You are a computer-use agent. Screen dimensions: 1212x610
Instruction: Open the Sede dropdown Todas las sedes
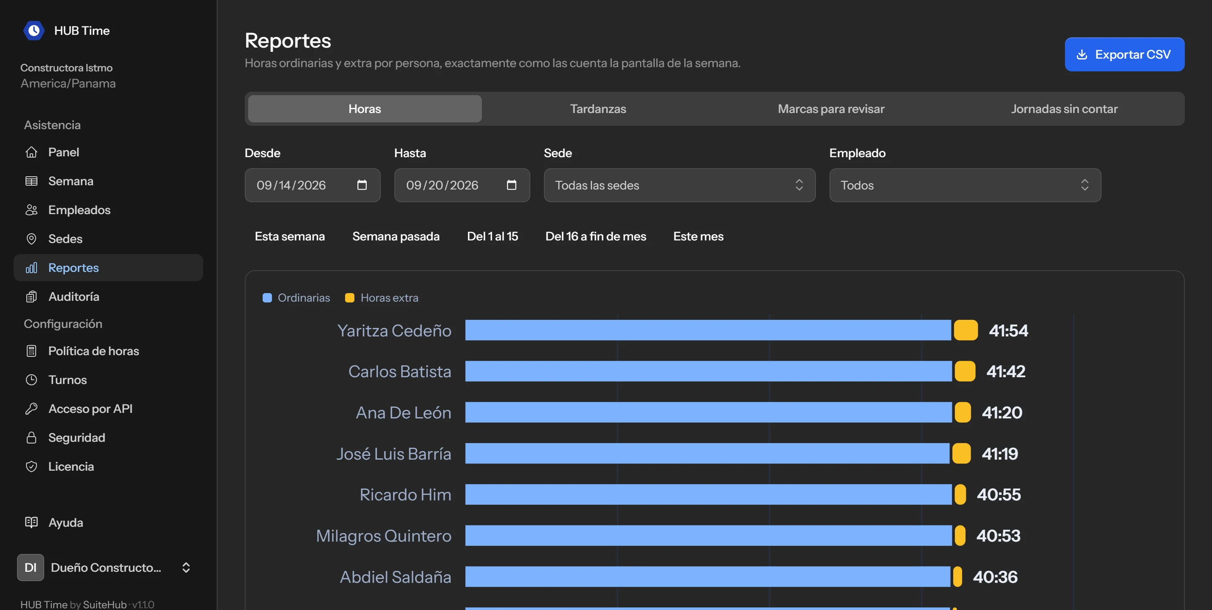coord(680,185)
